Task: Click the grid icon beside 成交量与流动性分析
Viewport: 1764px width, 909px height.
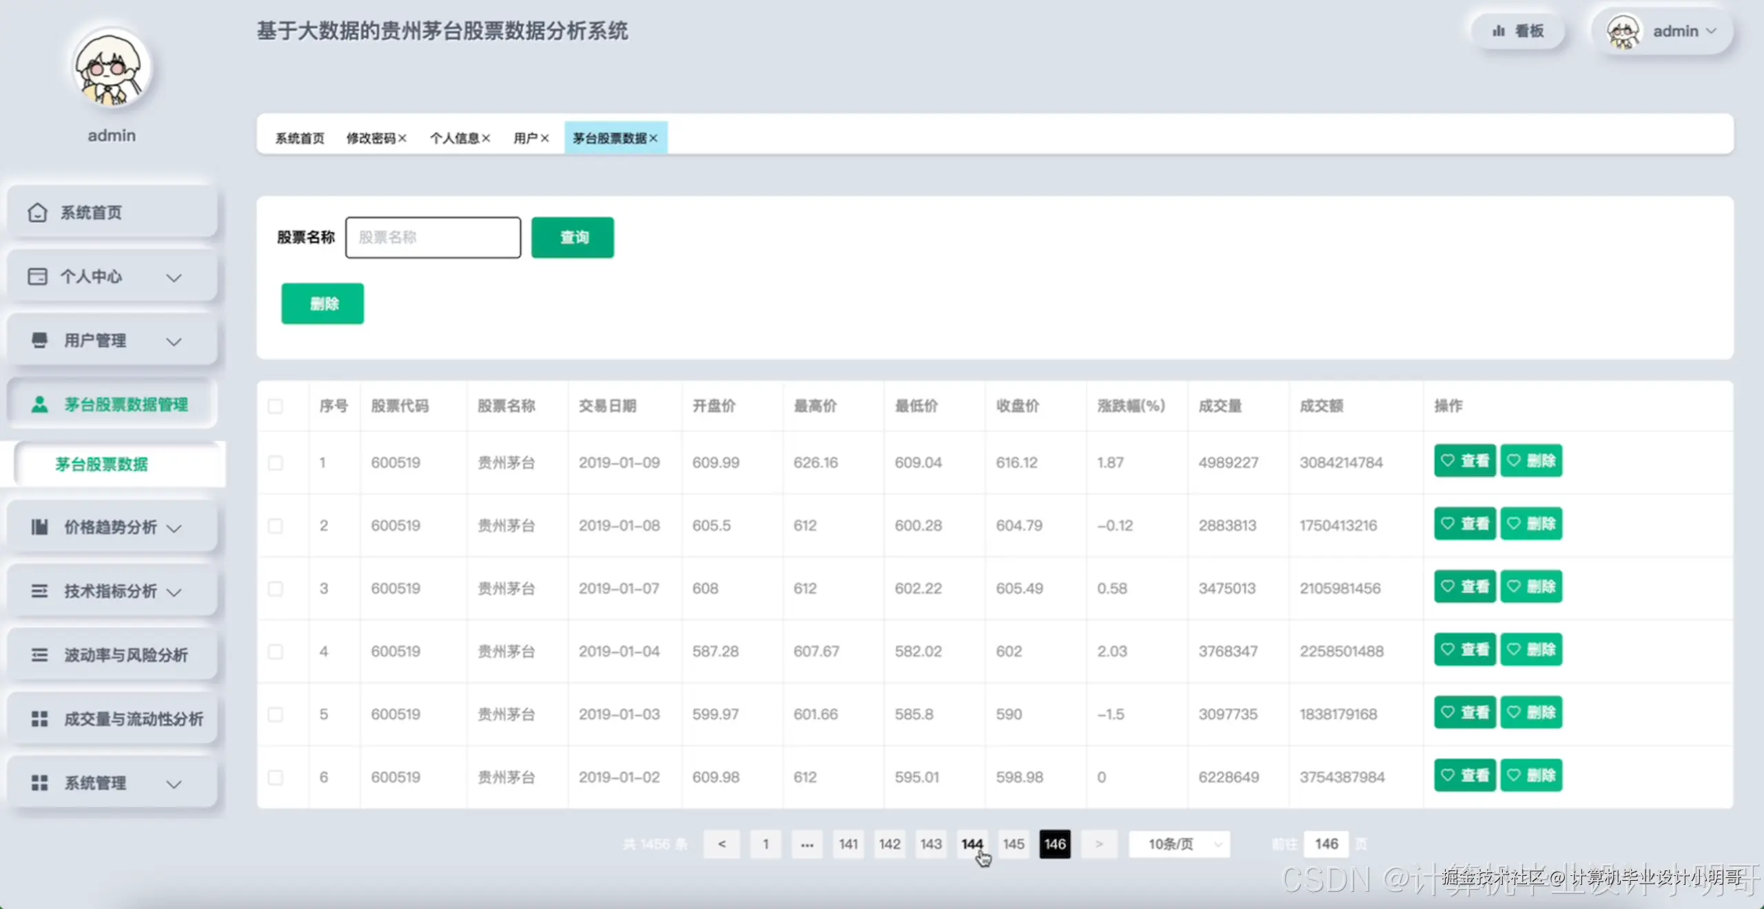Action: pos(39,719)
